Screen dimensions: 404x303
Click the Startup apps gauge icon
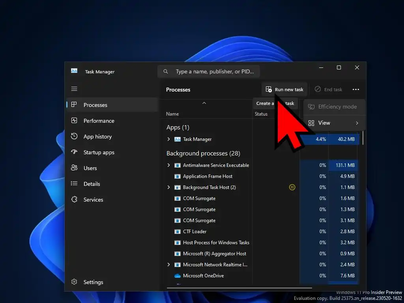click(x=74, y=152)
